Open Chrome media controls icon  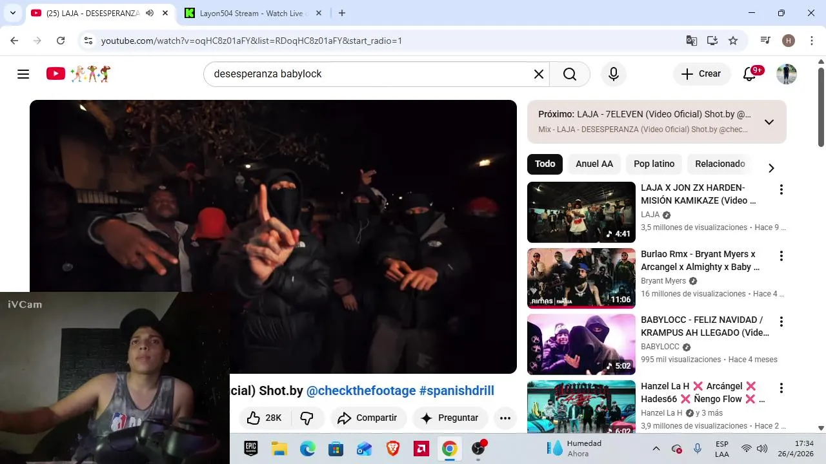[x=766, y=41]
